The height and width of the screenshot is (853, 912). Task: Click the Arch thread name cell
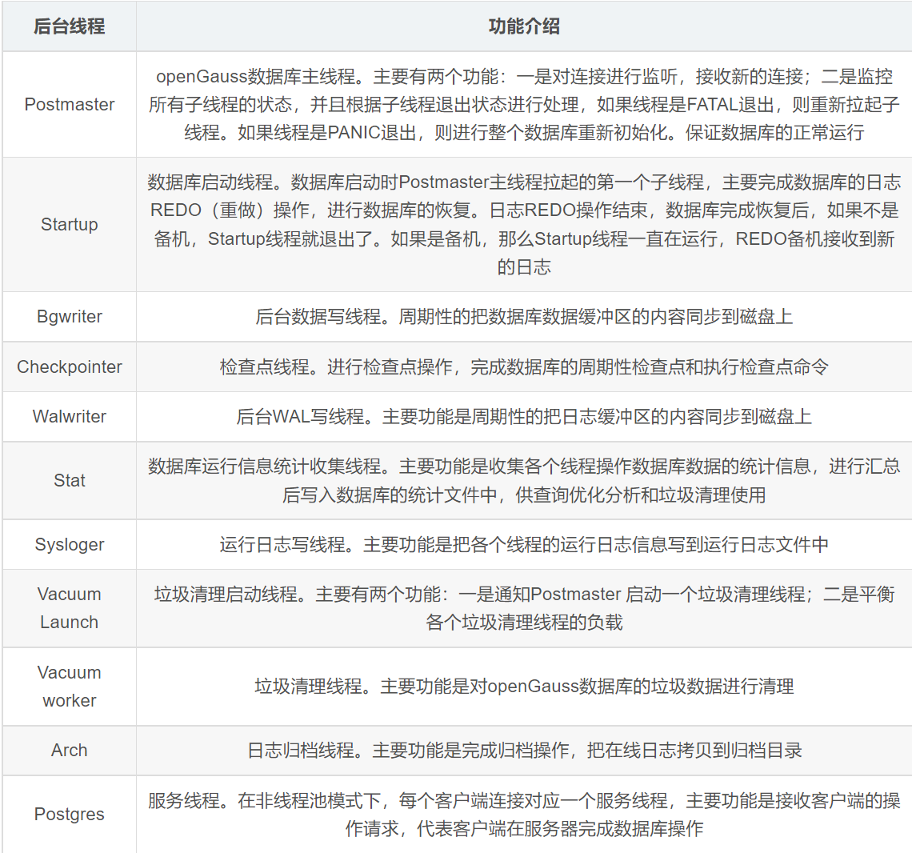[x=70, y=751]
